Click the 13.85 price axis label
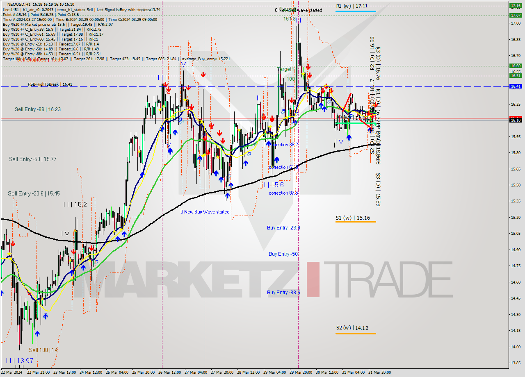This screenshot has width=525, height=377. pos(516,363)
